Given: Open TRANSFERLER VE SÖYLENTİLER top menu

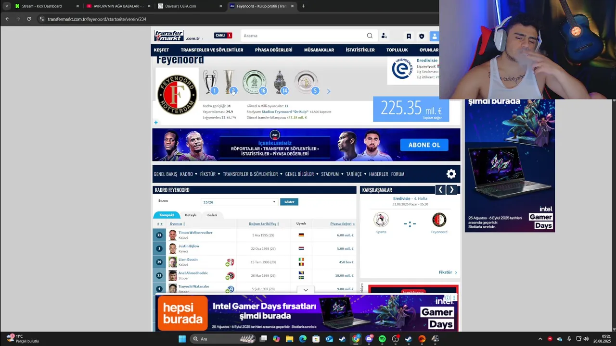Looking at the screenshot, I should [212, 50].
